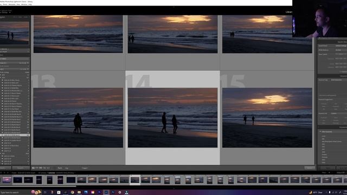Select the highlighted folder in Folders list
The width and height of the screenshot is (347, 195).
click(15, 135)
